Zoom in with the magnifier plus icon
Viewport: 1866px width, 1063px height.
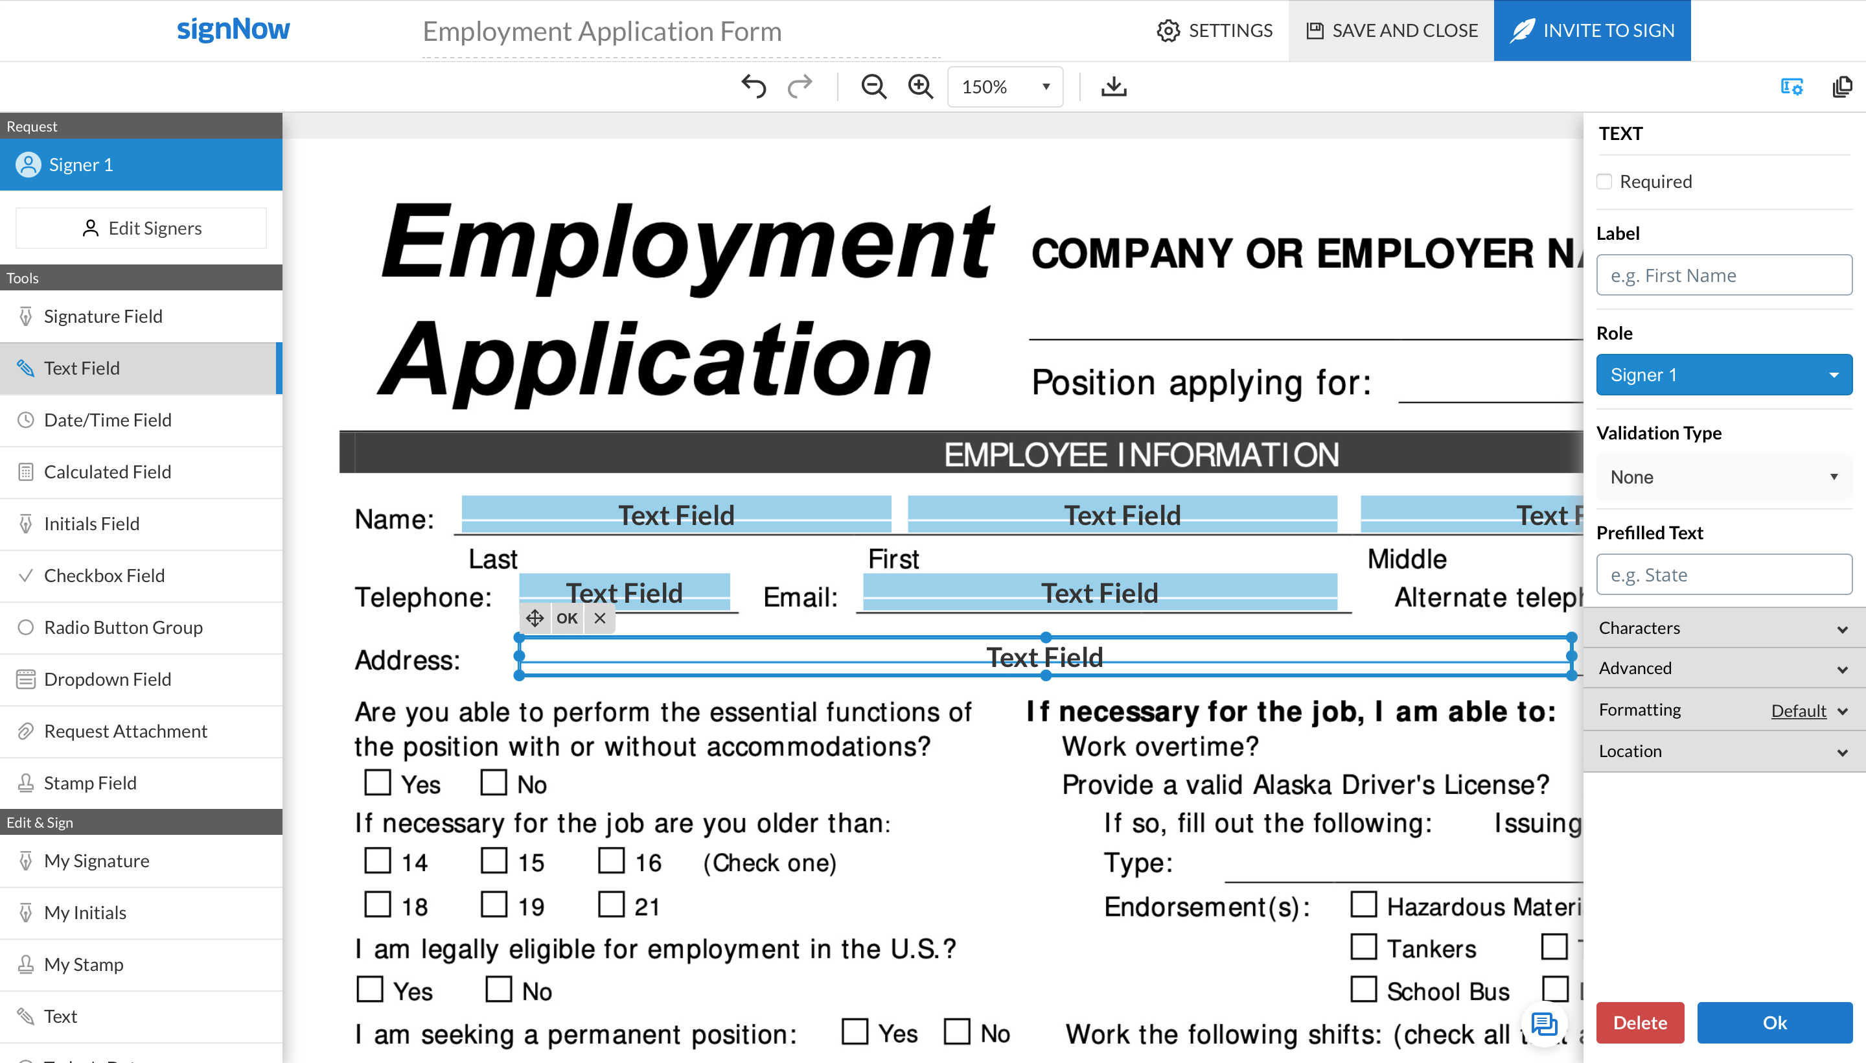click(x=920, y=86)
